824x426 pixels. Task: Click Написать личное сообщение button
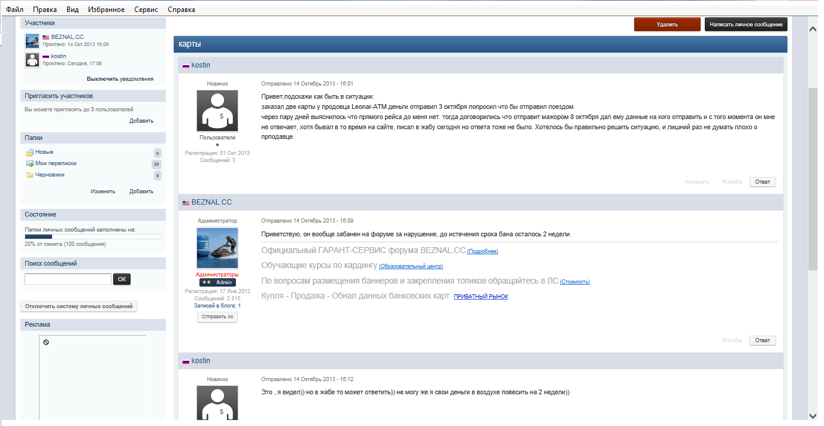[x=746, y=25]
